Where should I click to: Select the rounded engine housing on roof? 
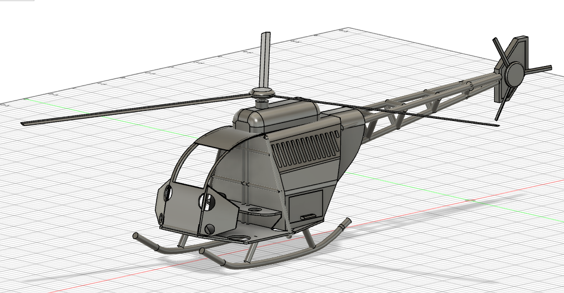click(x=277, y=116)
